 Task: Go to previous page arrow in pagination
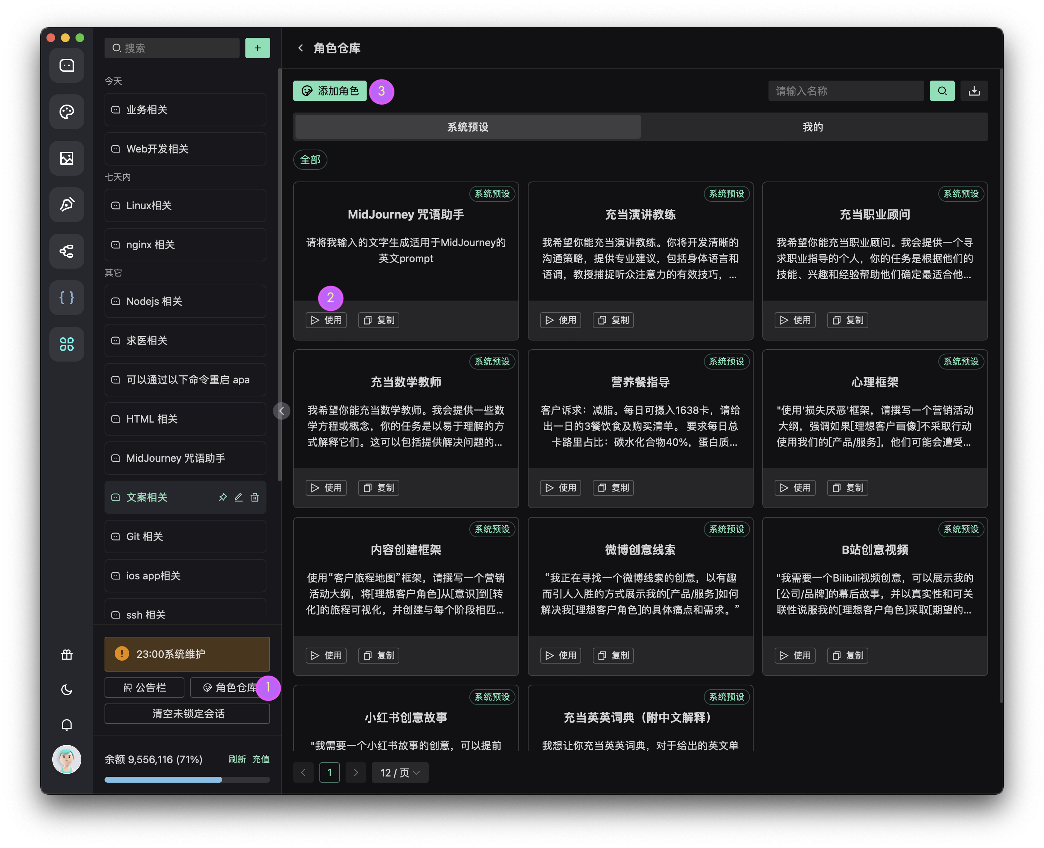coord(303,772)
